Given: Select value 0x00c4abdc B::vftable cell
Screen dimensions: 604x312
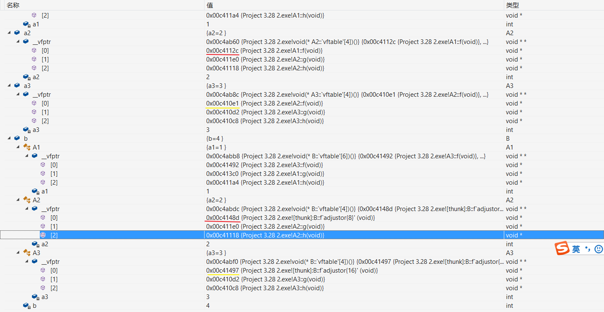Looking at the screenshot, I should tap(354, 209).
